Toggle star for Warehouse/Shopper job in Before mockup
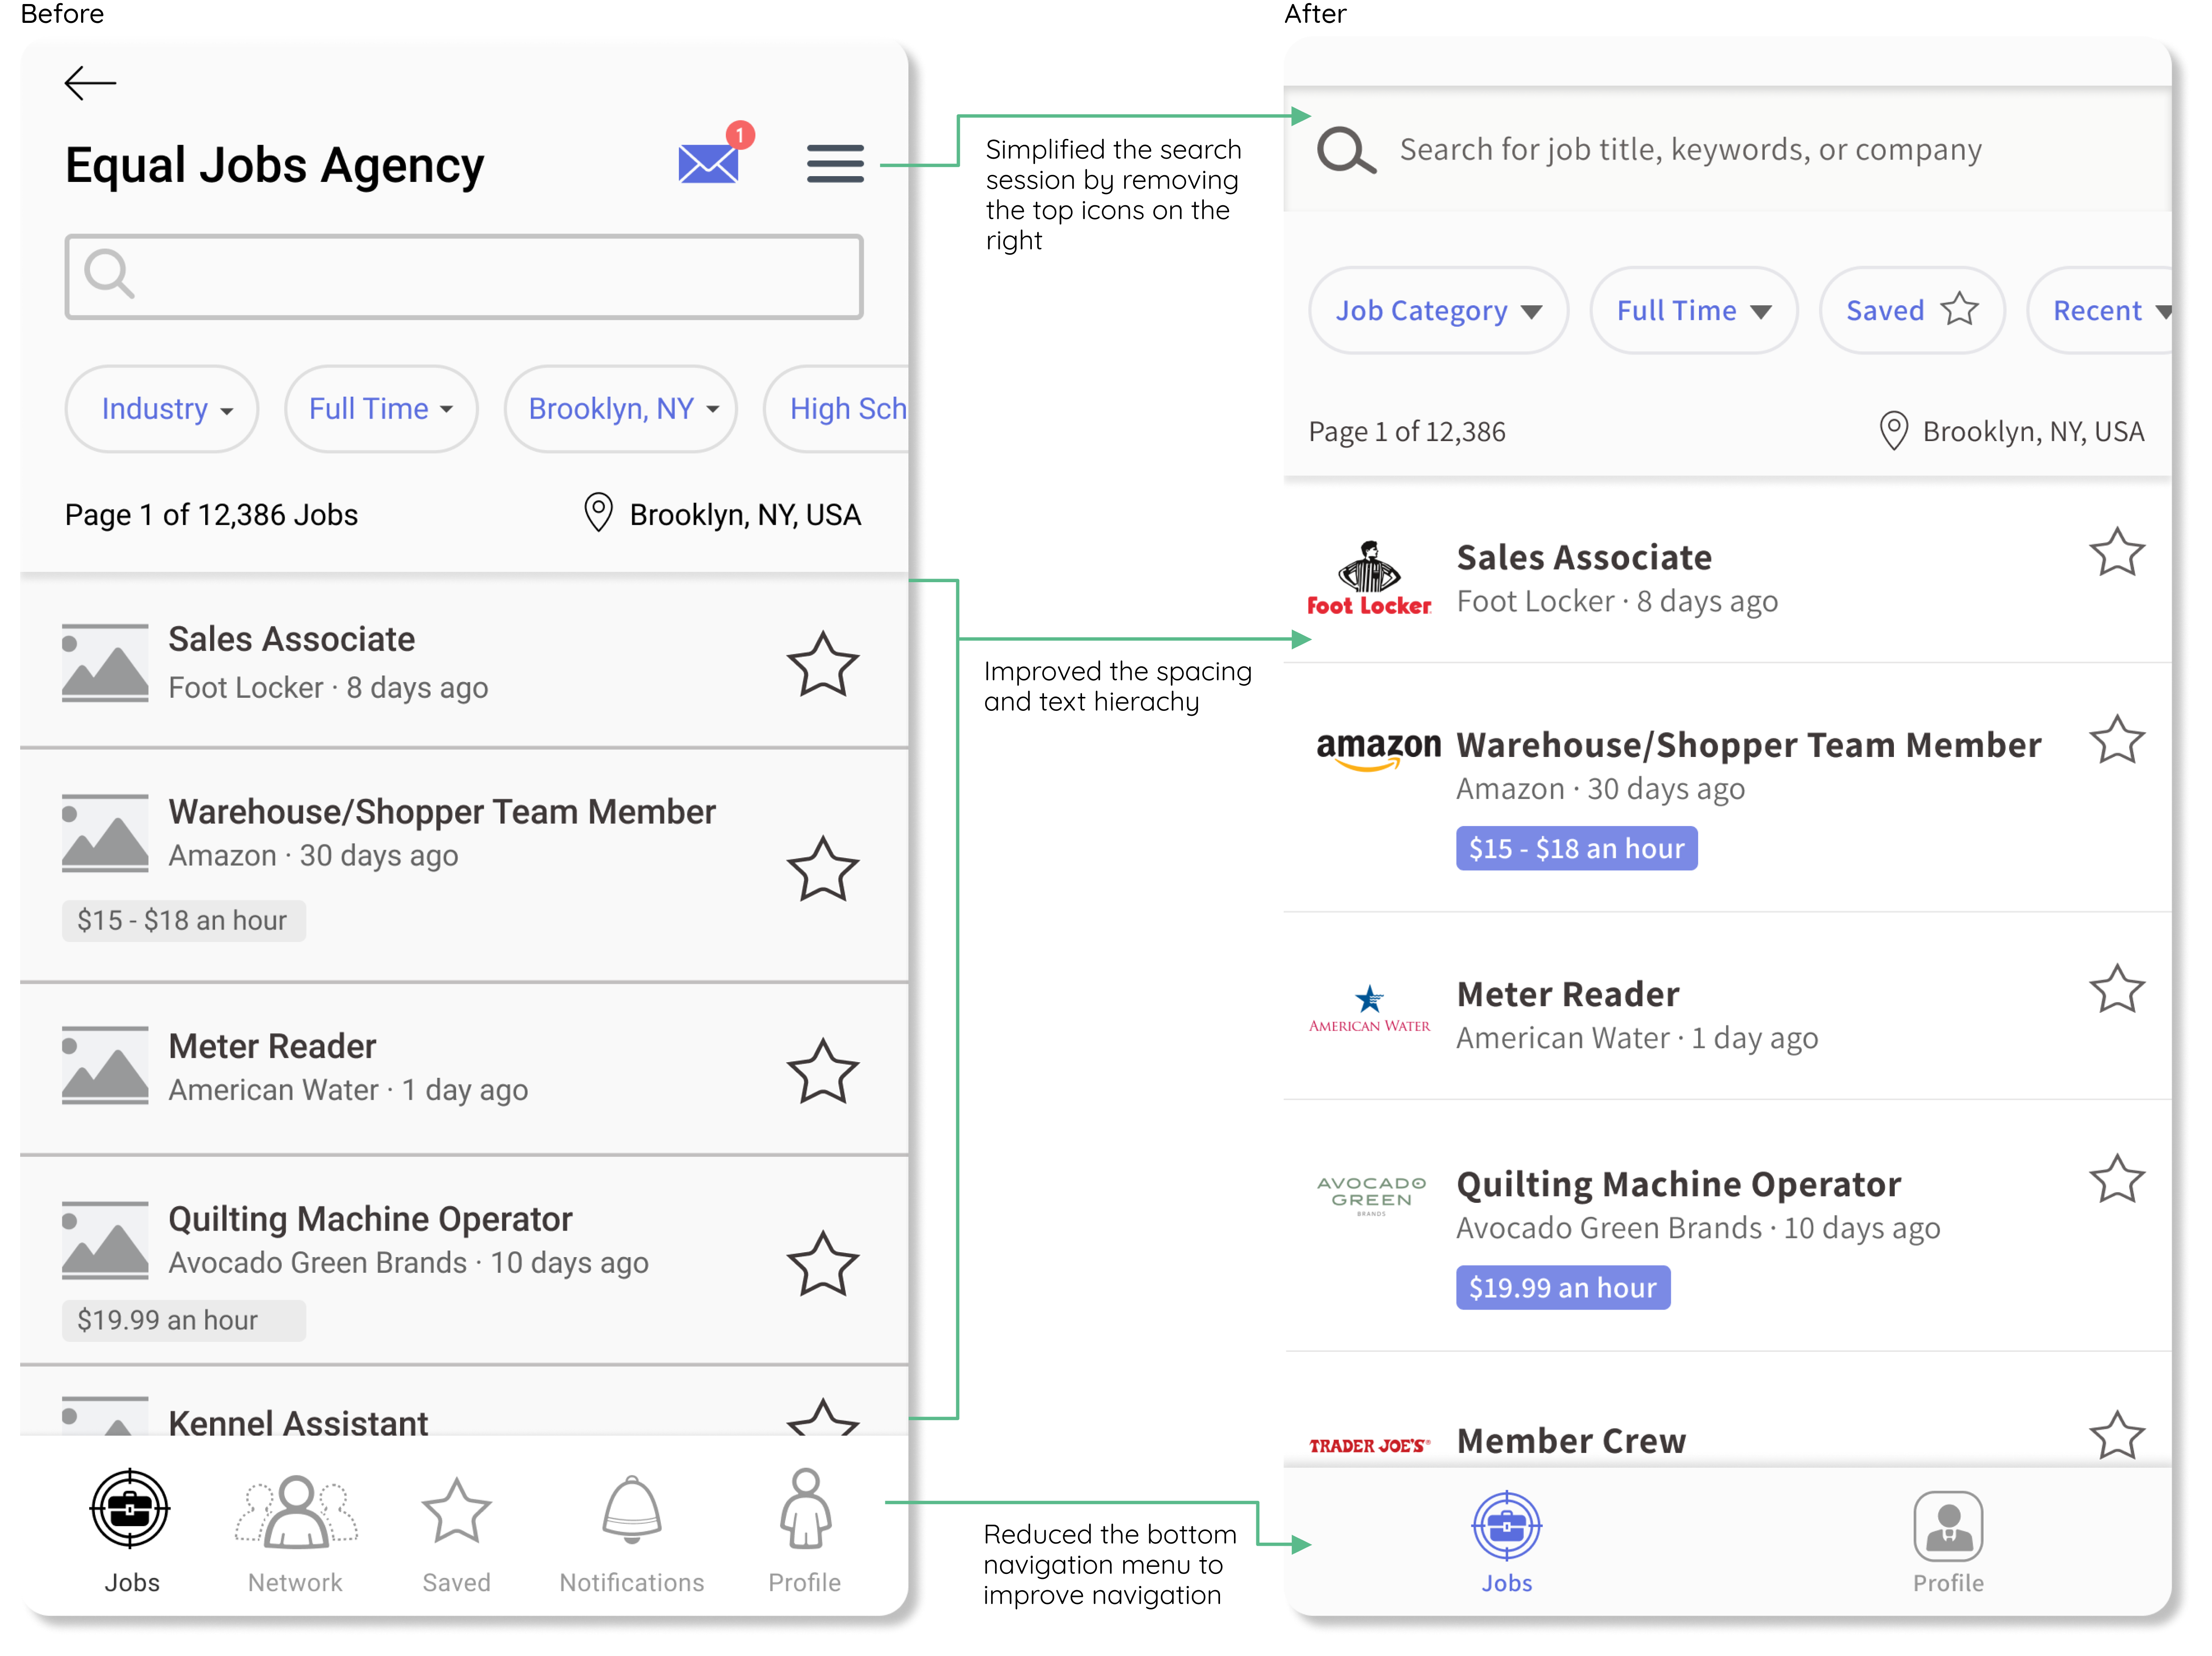This screenshot has height=1656, width=2212. (x=823, y=869)
